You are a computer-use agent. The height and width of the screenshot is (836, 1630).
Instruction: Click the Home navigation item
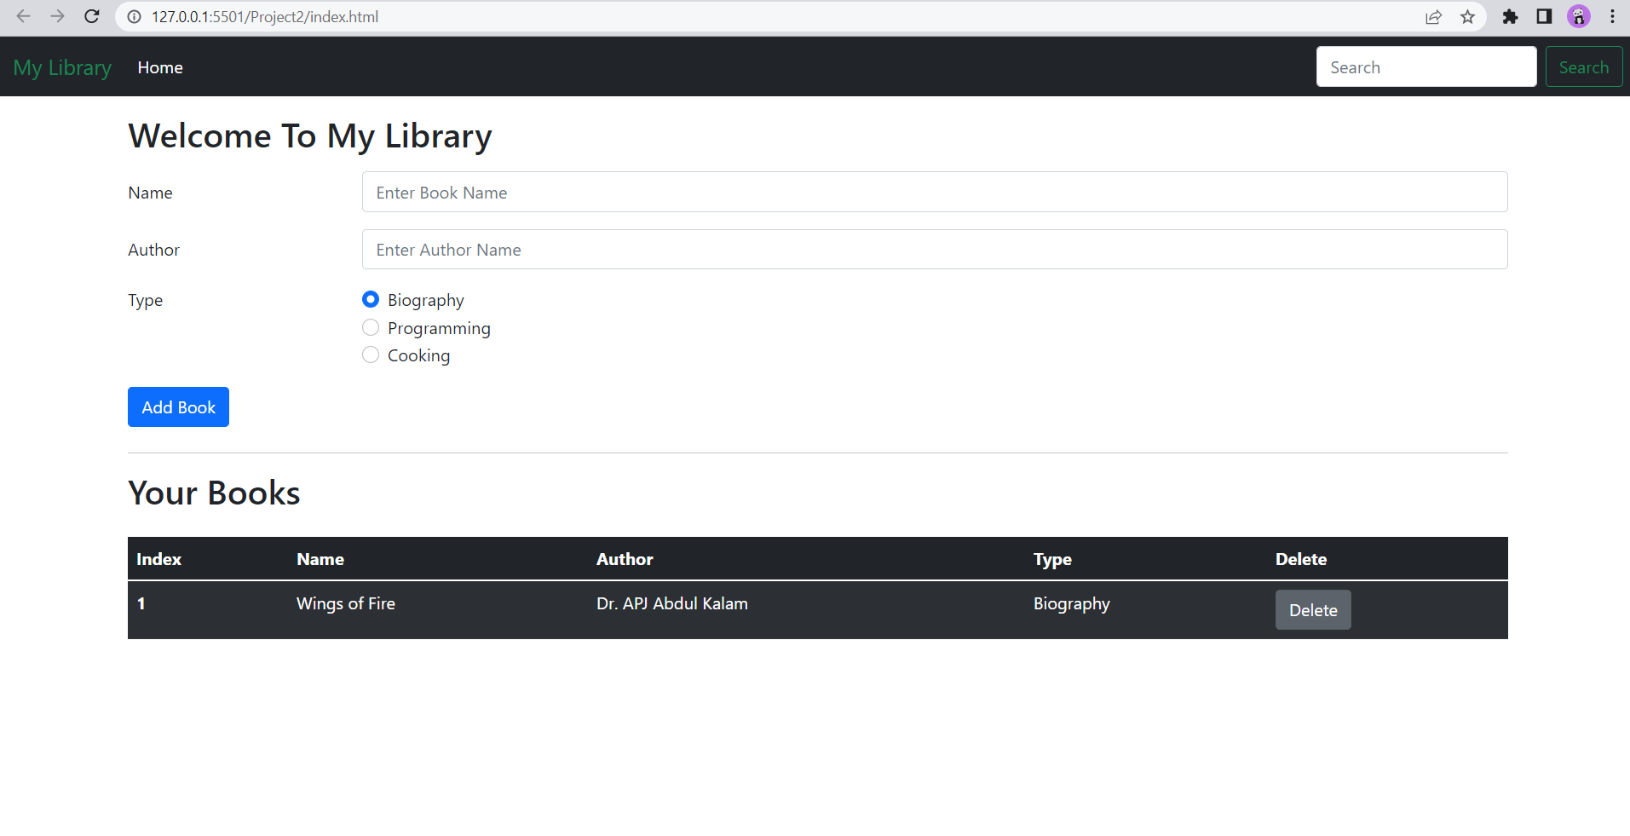[x=160, y=66]
